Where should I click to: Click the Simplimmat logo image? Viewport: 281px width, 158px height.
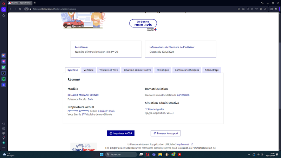point(84,147)
